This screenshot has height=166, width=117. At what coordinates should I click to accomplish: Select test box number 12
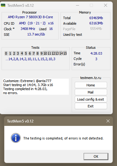point(53,53)
